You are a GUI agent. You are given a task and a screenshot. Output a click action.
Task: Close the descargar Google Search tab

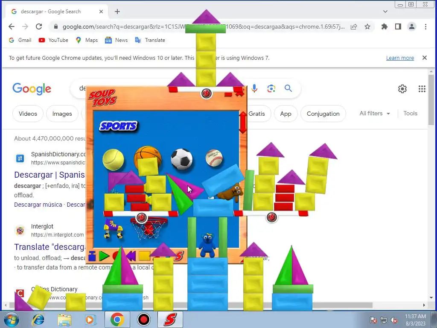click(x=101, y=12)
